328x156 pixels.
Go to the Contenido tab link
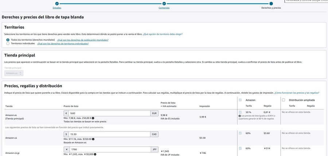pyautogui.click(x=164, y=8)
